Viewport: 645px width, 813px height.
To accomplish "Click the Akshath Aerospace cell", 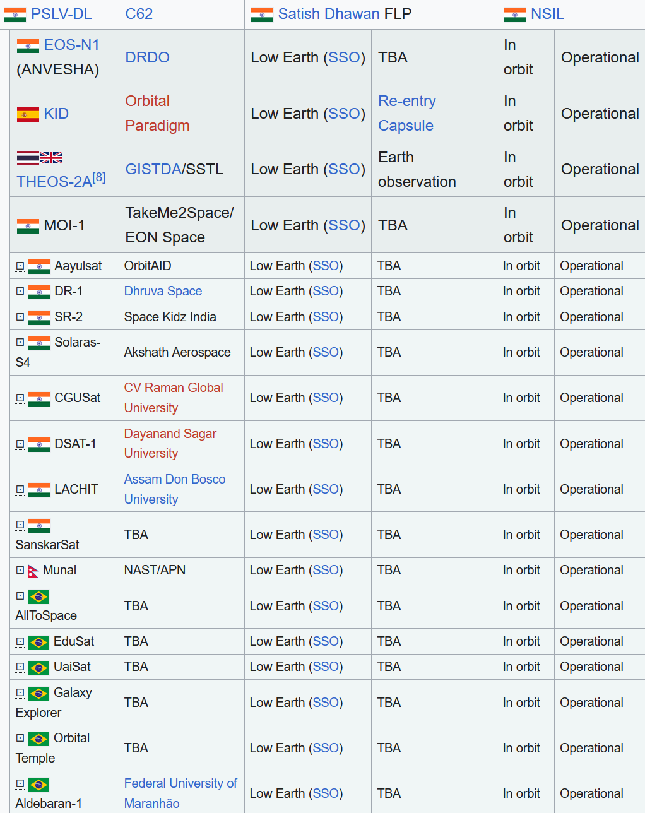I will [181, 352].
